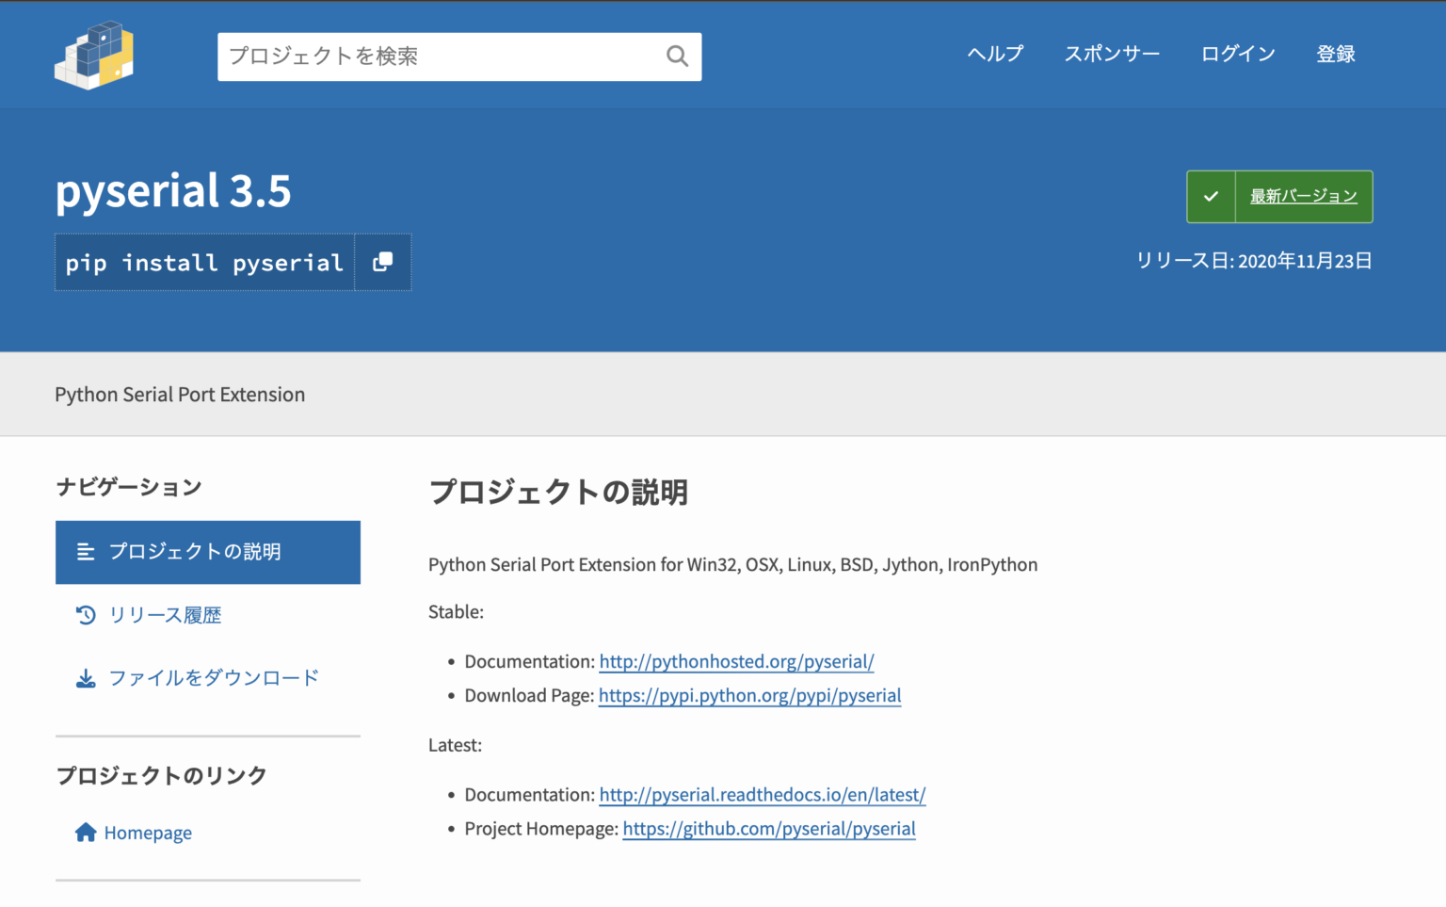Click the PyPI logo
The height and width of the screenshot is (907, 1446).
click(93, 55)
